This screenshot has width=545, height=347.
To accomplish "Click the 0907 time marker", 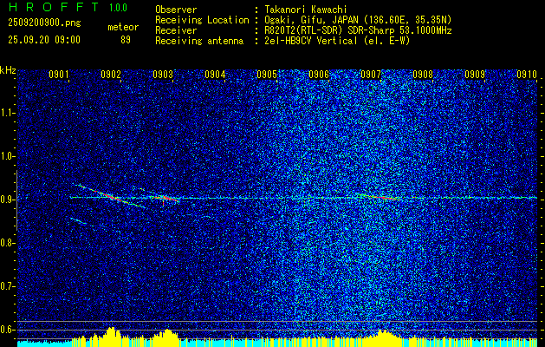I will 371,74.
